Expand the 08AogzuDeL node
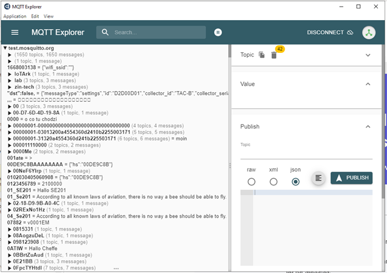The height and width of the screenshot is (273, 387). click(x=10, y=236)
